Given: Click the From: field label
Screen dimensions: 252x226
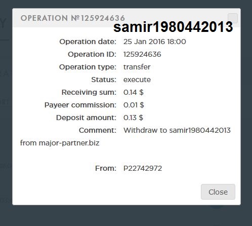Looking at the screenshot, I should [x=106, y=168].
